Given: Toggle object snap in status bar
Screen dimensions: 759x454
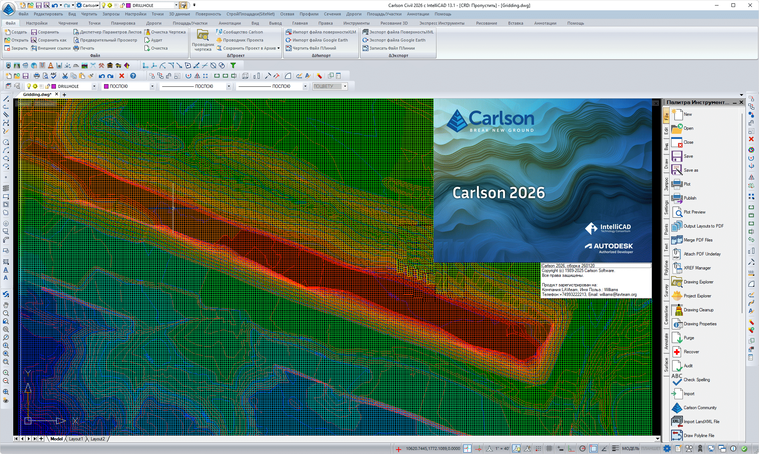Looking at the screenshot, I should [594, 448].
